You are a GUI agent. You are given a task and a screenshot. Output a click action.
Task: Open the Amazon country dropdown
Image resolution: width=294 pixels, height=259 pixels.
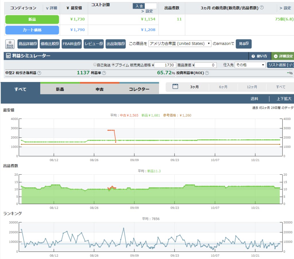180,44
